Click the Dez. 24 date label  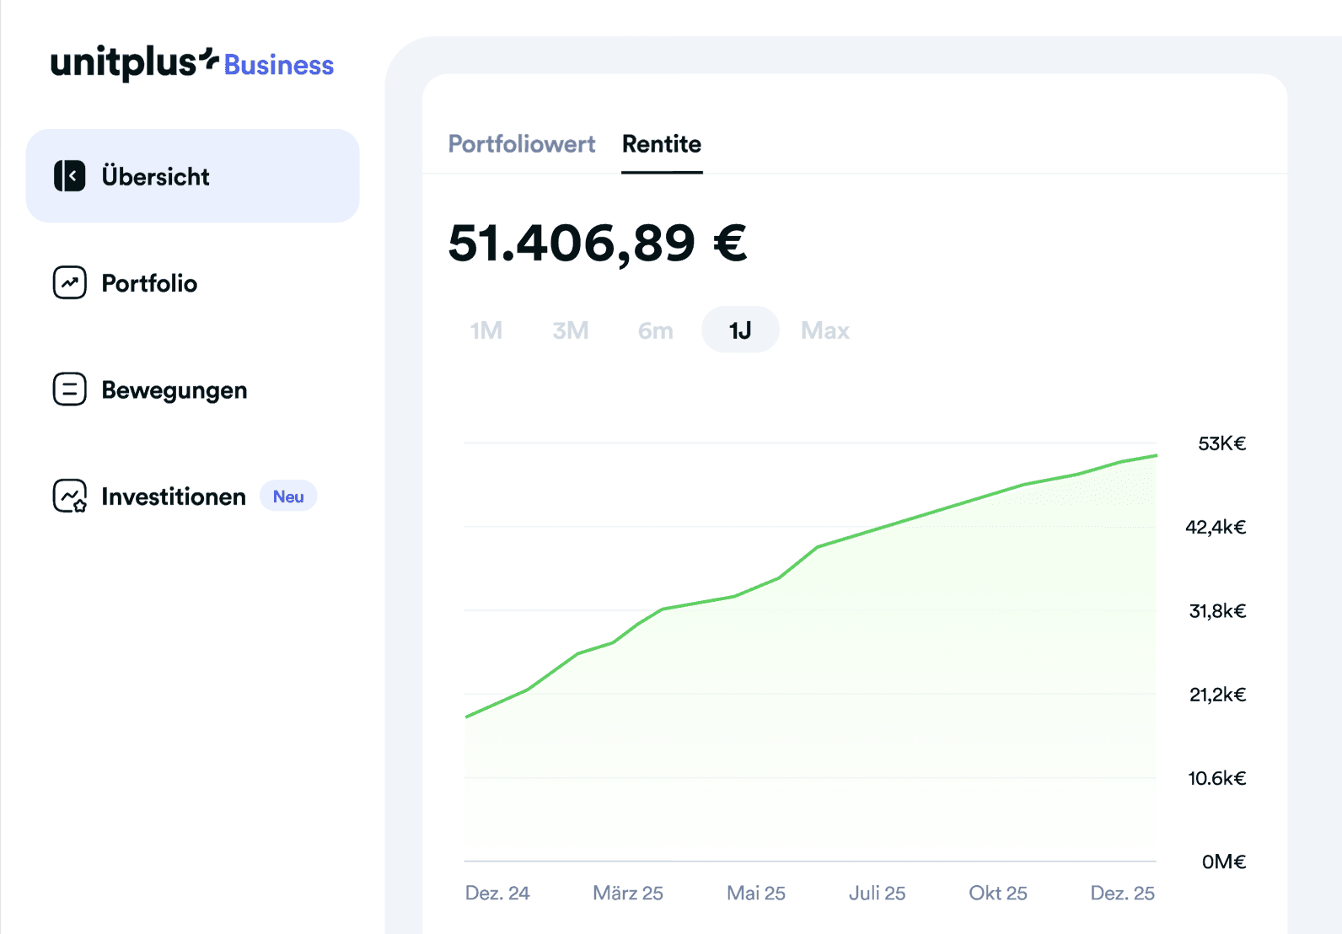(x=497, y=894)
